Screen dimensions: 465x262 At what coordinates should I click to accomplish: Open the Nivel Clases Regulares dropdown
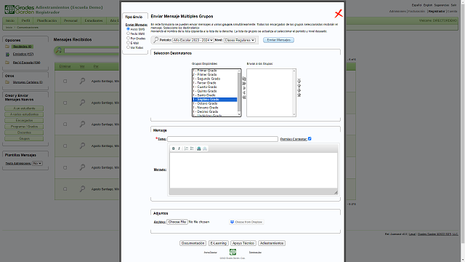click(x=240, y=40)
